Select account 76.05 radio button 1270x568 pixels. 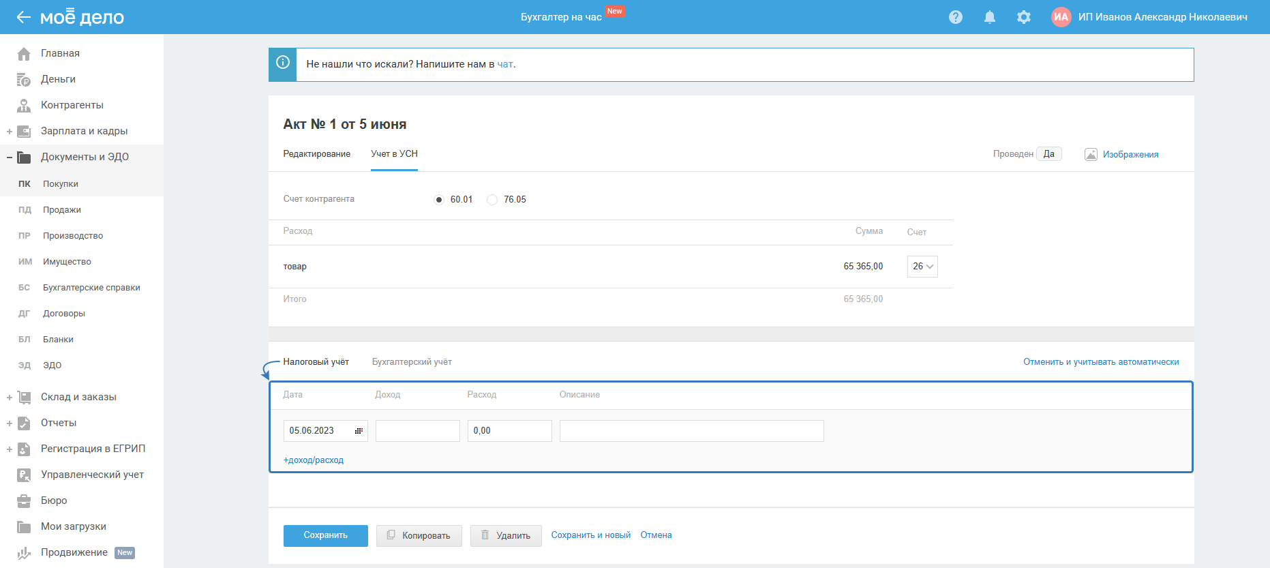(492, 200)
